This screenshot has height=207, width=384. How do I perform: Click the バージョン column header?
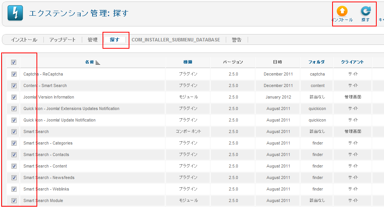point(233,62)
